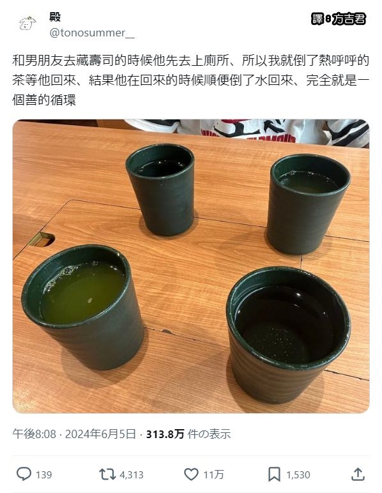Open the user's profile avatar

(27, 24)
